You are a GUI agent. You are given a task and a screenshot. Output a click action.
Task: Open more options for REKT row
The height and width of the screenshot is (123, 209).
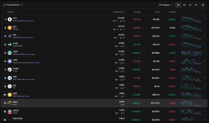pyautogui.click(x=204, y=103)
